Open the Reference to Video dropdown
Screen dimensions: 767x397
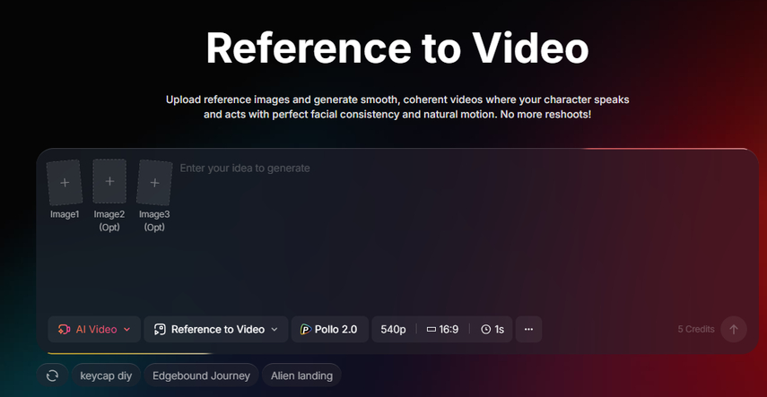pyautogui.click(x=215, y=329)
